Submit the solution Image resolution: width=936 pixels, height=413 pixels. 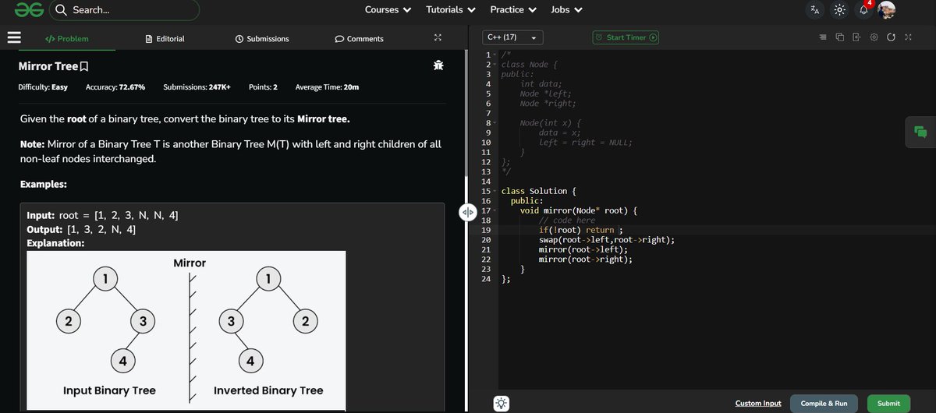(x=888, y=404)
